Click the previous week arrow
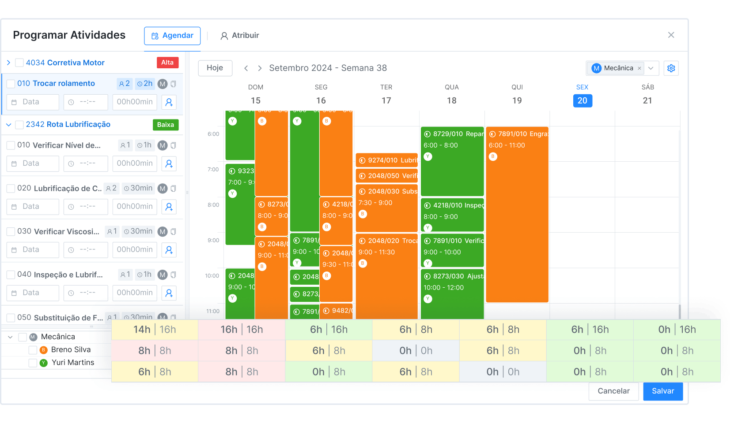This screenshot has width=734, height=423. click(246, 68)
